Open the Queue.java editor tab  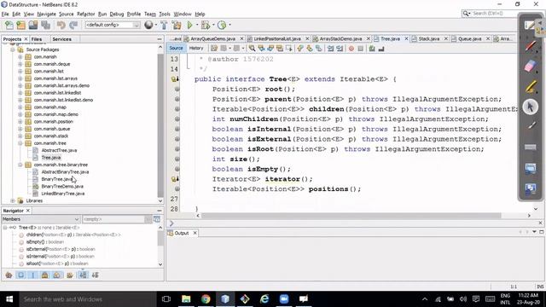pyautogui.click(x=469, y=39)
